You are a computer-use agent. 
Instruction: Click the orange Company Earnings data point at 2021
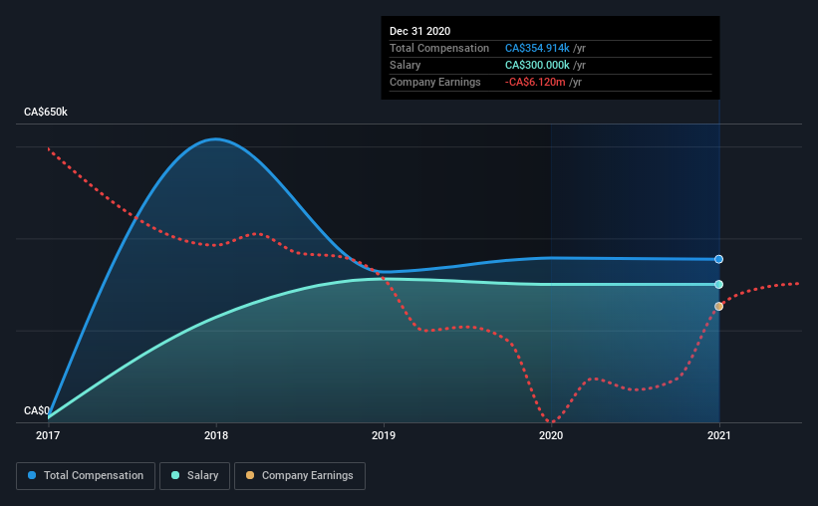pos(718,306)
